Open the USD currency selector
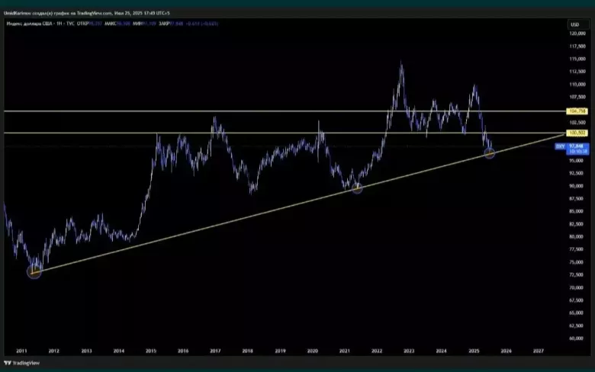The image size is (595, 372). click(x=574, y=24)
